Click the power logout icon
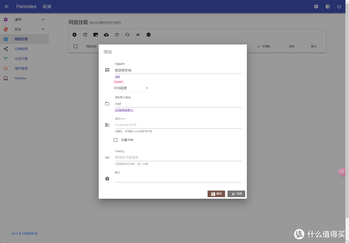349x243 pixels. point(339,6)
